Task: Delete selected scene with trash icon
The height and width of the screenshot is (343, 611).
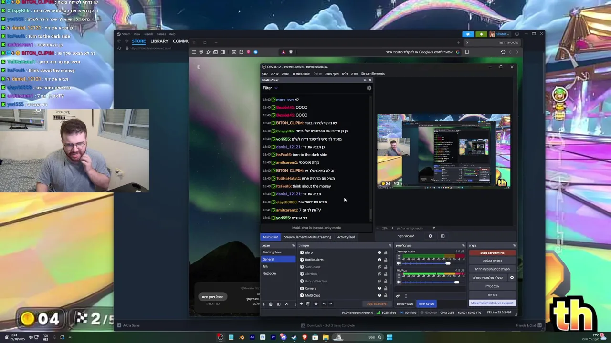Action: coord(271,304)
